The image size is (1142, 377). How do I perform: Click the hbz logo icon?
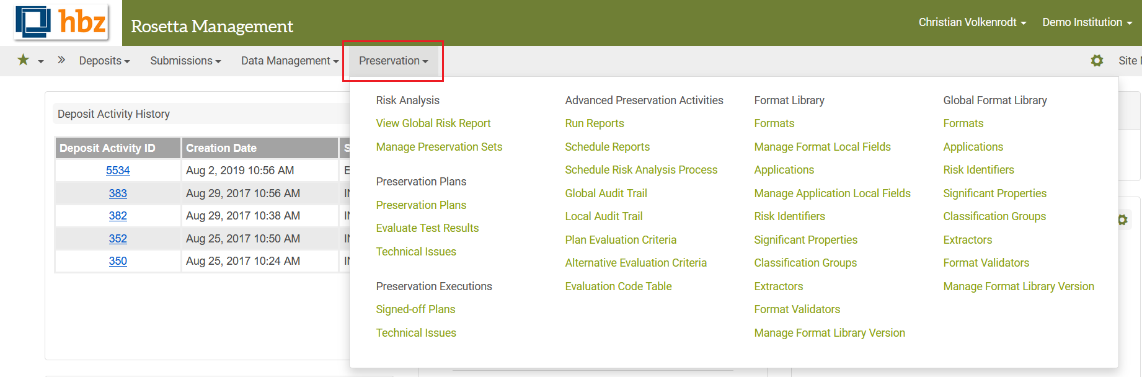point(61,22)
